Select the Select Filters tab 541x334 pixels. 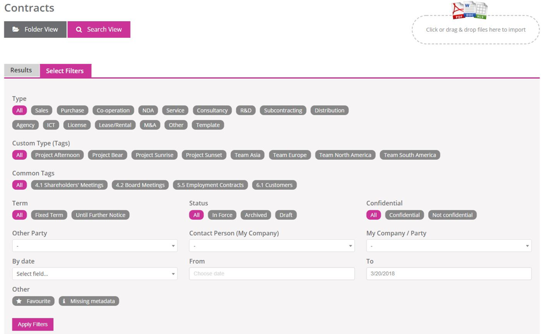coord(66,70)
